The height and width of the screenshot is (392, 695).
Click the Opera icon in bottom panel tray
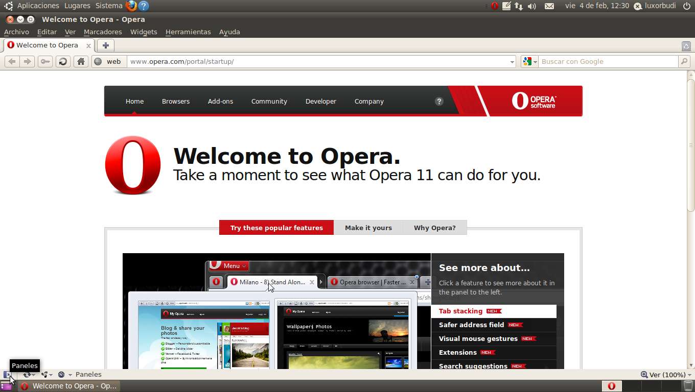click(x=611, y=386)
